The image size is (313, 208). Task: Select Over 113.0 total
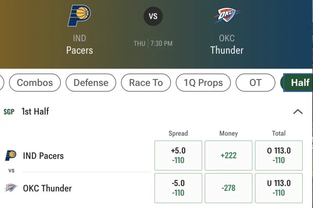279,156
